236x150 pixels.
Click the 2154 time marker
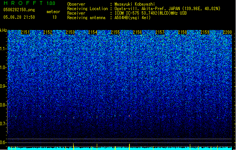93,32
